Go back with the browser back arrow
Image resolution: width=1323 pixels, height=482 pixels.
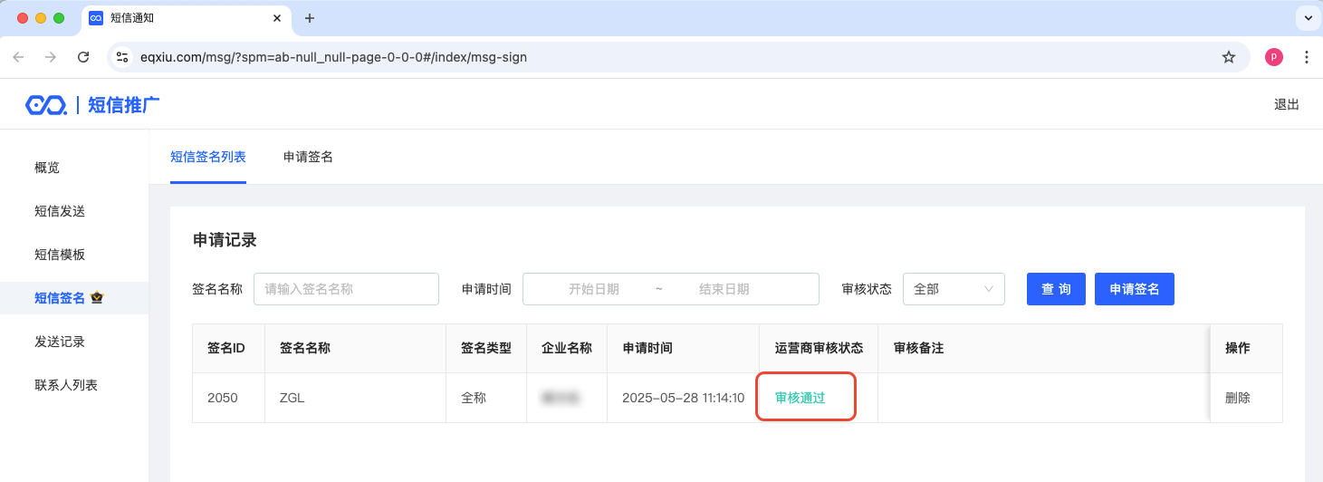click(19, 57)
